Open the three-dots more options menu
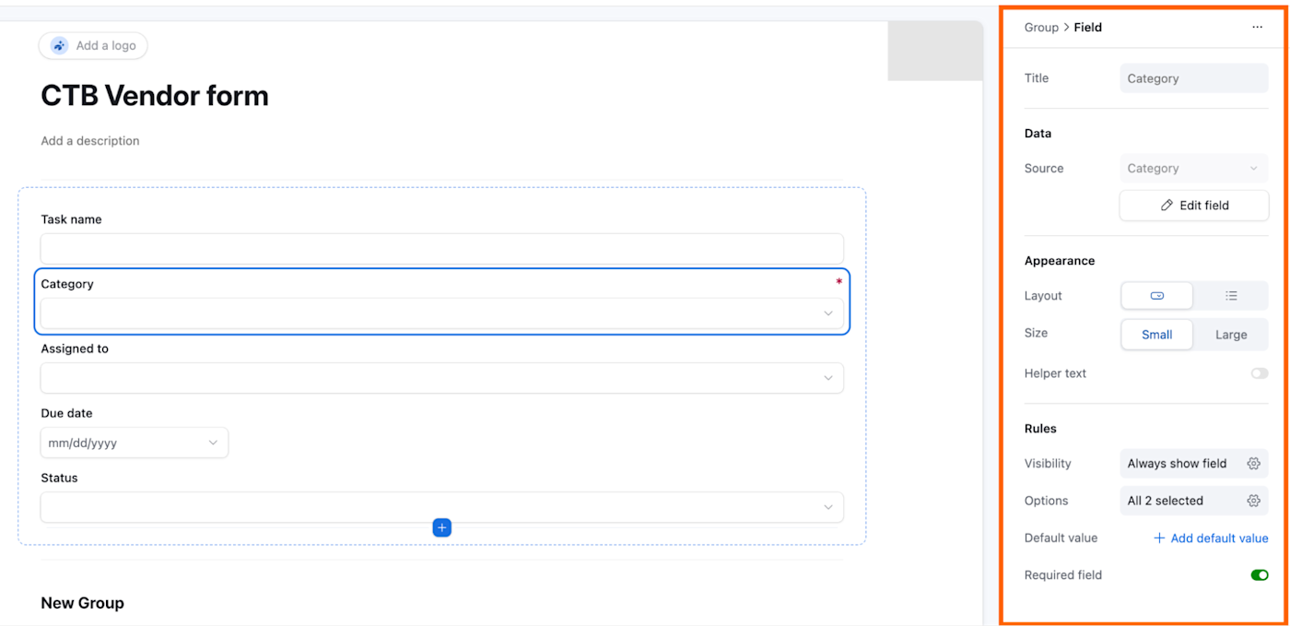 1257,28
